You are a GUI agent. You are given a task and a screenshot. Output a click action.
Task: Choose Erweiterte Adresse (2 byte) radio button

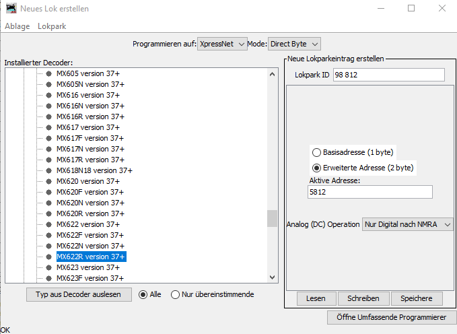pyautogui.click(x=316, y=168)
